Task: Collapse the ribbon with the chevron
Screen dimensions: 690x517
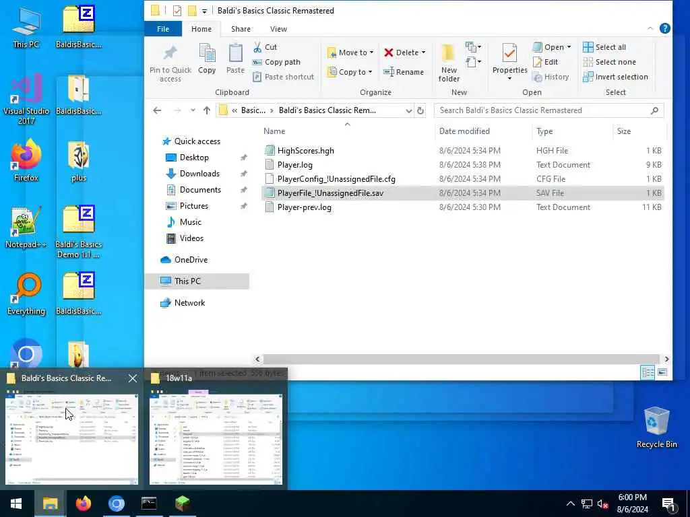Action: click(650, 28)
